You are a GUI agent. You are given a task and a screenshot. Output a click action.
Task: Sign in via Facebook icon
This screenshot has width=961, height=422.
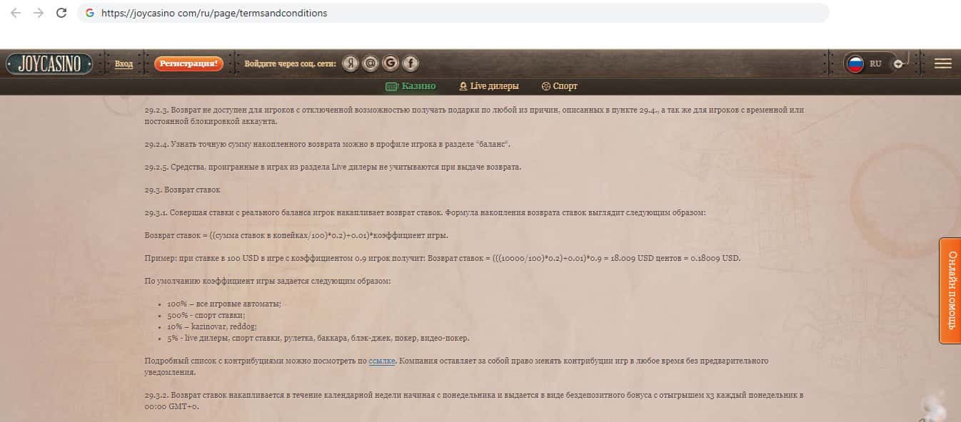(x=410, y=63)
